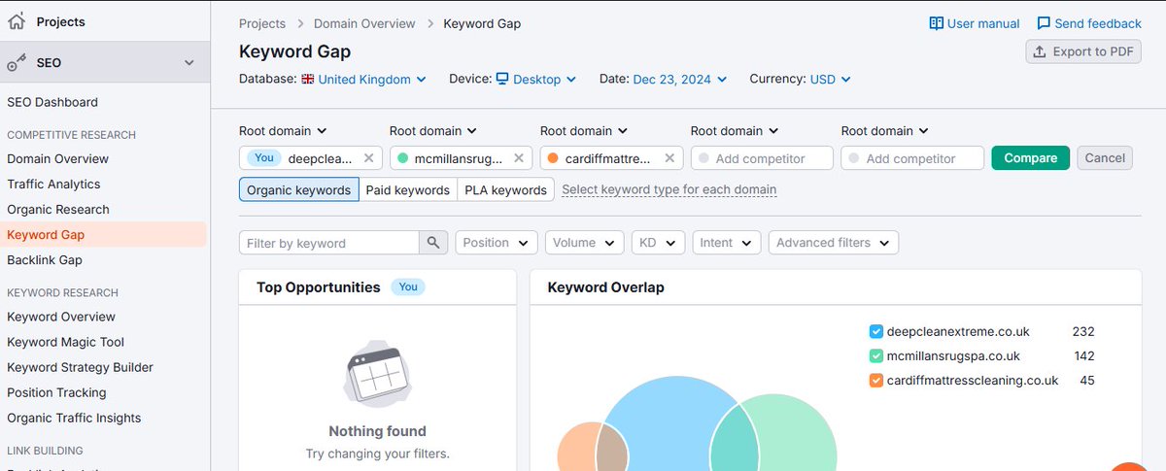Screen dimensions: 1166x471
Task: Select Organic keywords tab
Action: (x=299, y=190)
